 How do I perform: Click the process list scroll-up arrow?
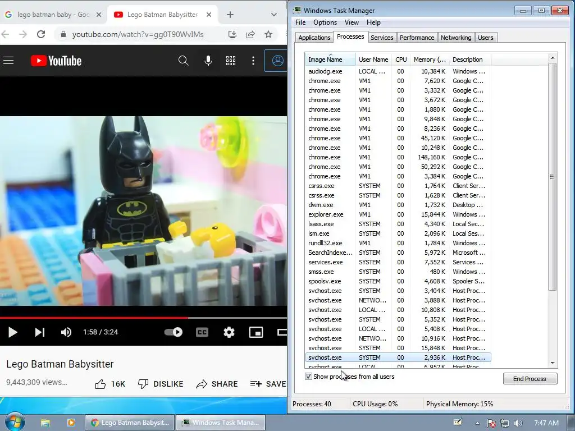tap(553, 58)
